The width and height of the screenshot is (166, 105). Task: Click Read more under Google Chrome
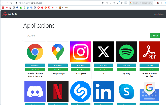[35, 65]
